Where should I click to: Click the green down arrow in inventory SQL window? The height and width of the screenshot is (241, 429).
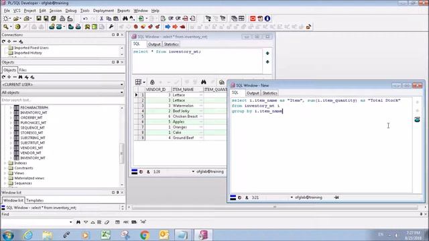tap(267, 62)
